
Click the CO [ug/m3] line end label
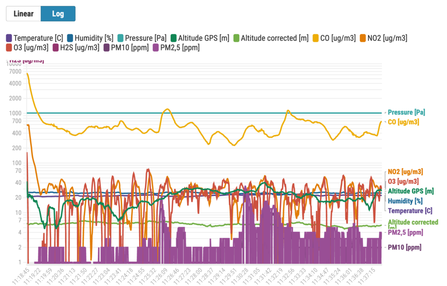(404, 122)
